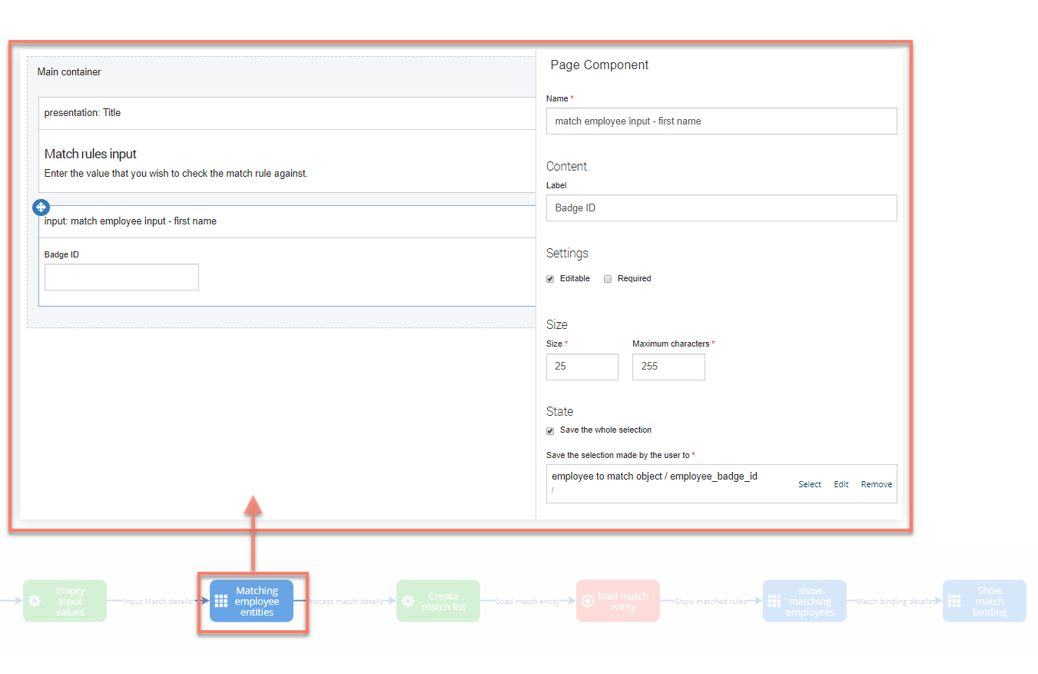This screenshot has width=1038, height=674.
Task: Click the gear icon on Create match list node
Action: (x=408, y=600)
